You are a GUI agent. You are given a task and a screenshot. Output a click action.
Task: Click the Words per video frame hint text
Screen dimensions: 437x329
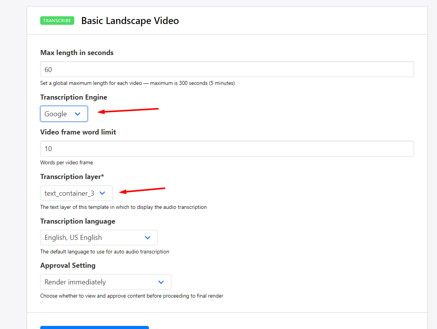pos(67,163)
